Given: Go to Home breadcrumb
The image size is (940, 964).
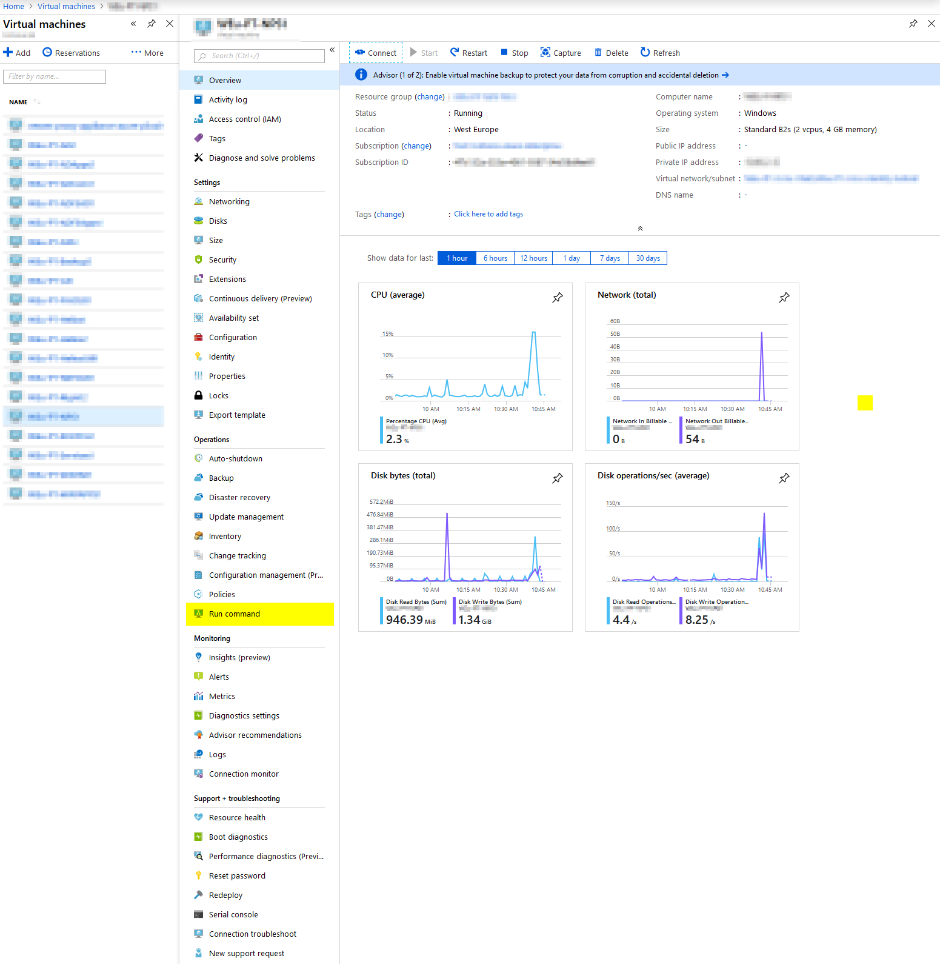Looking at the screenshot, I should [13, 6].
